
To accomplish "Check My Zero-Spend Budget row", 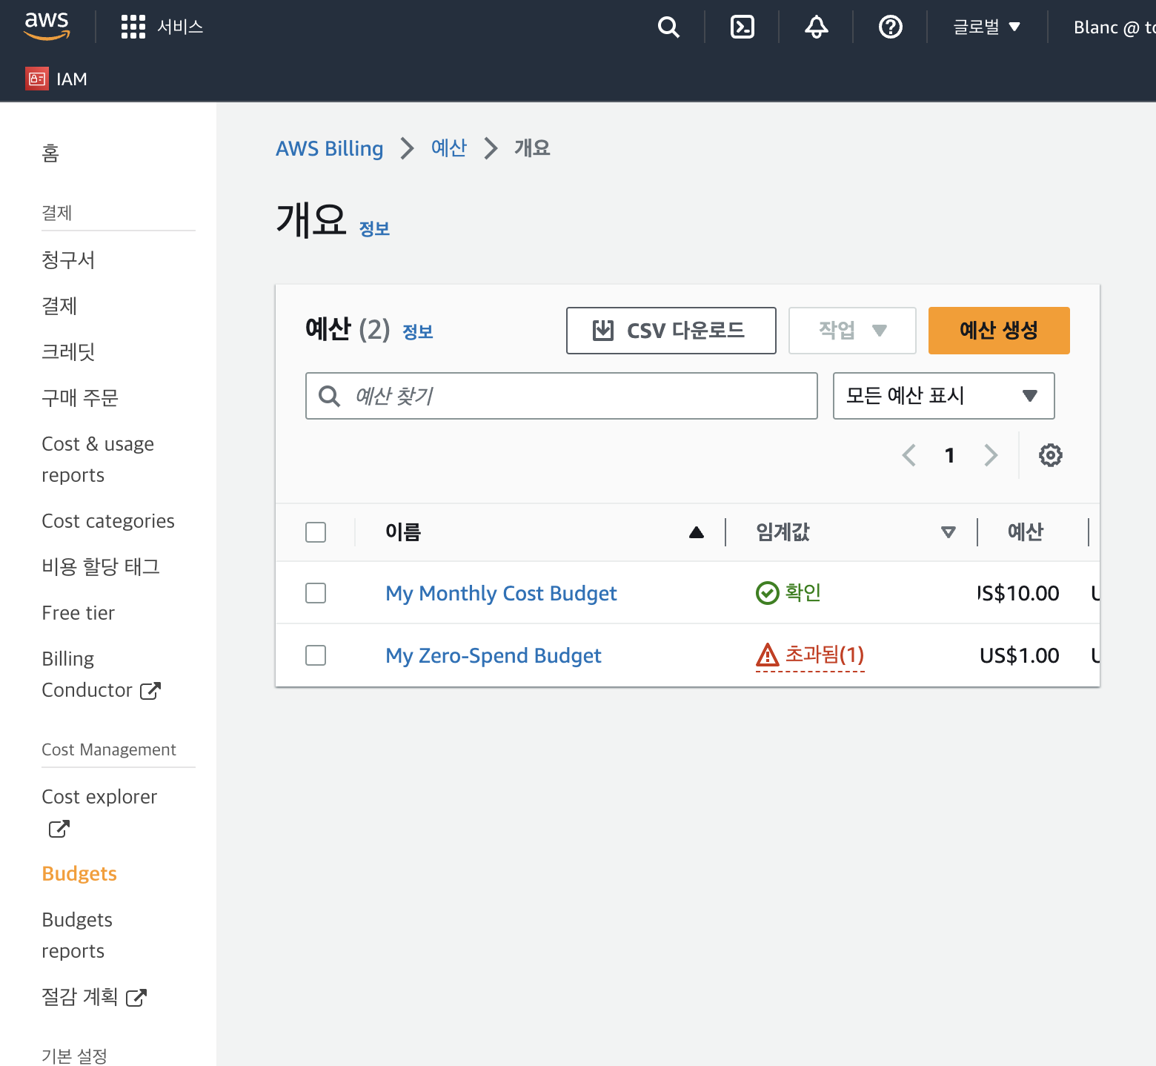I will click(x=316, y=655).
